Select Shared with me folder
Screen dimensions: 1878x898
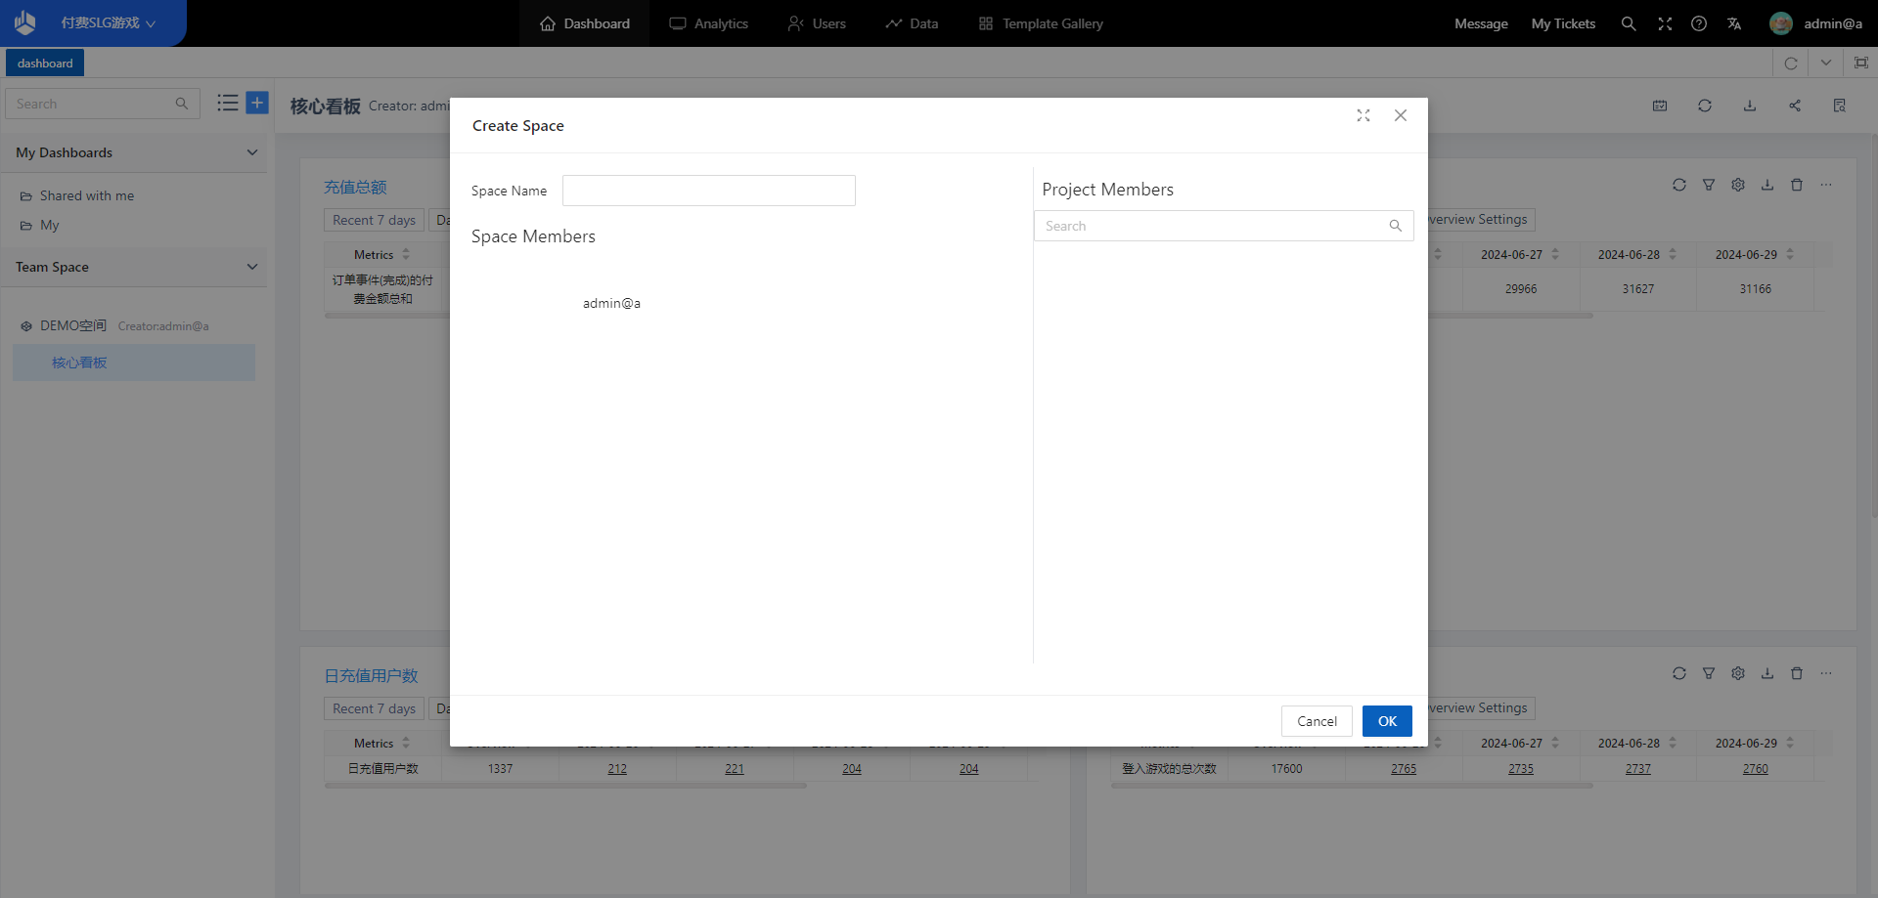[x=87, y=195]
